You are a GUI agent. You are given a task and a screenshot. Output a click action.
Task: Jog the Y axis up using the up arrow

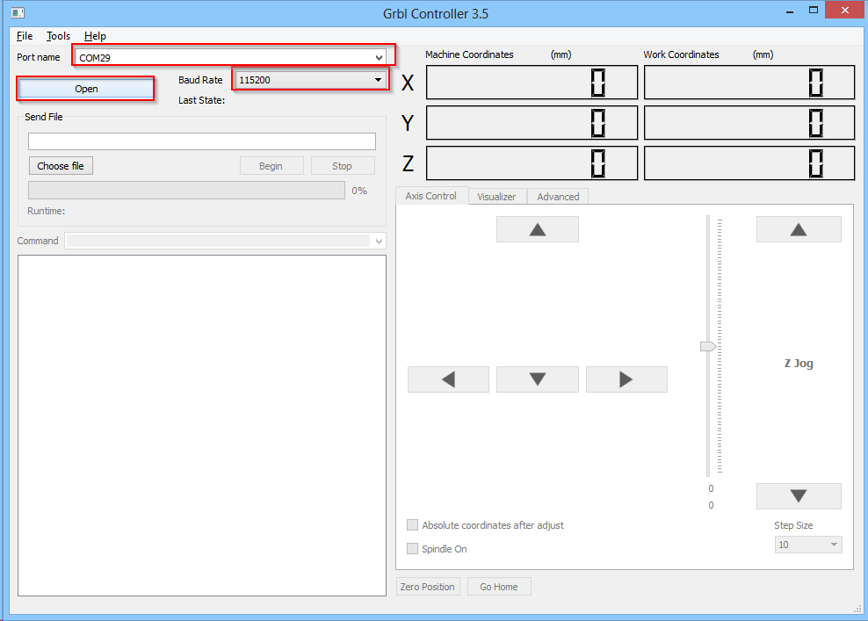537,229
